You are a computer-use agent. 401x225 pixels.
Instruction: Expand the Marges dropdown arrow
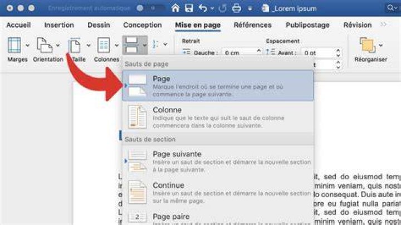tap(27, 45)
